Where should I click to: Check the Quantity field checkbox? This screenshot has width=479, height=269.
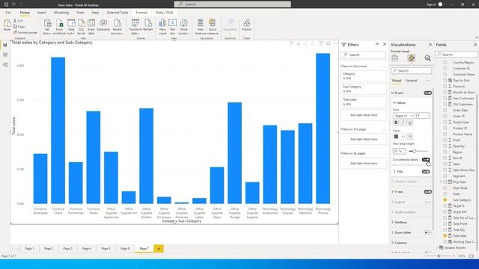(x=445, y=146)
